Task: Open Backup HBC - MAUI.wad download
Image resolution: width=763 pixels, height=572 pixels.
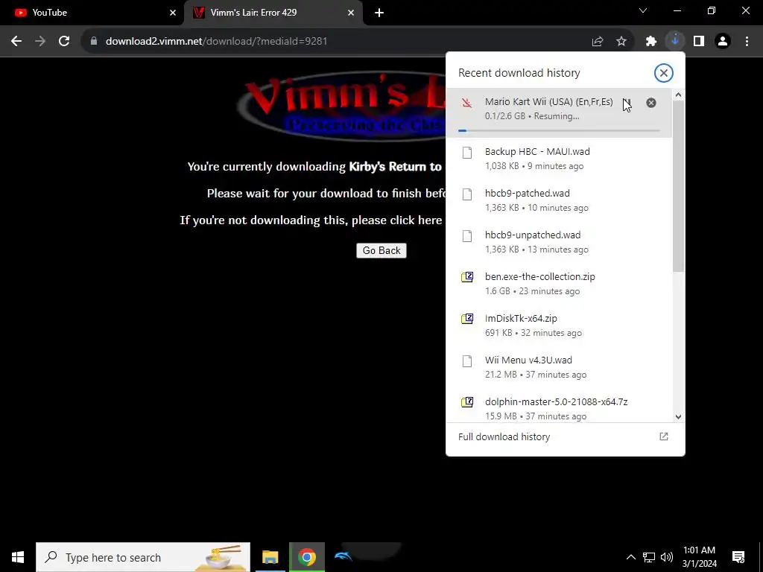Action: 559,158
